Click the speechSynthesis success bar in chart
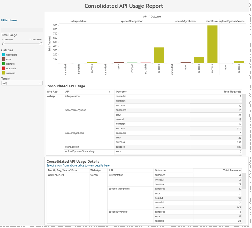252x228 pixels. point(199,60)
